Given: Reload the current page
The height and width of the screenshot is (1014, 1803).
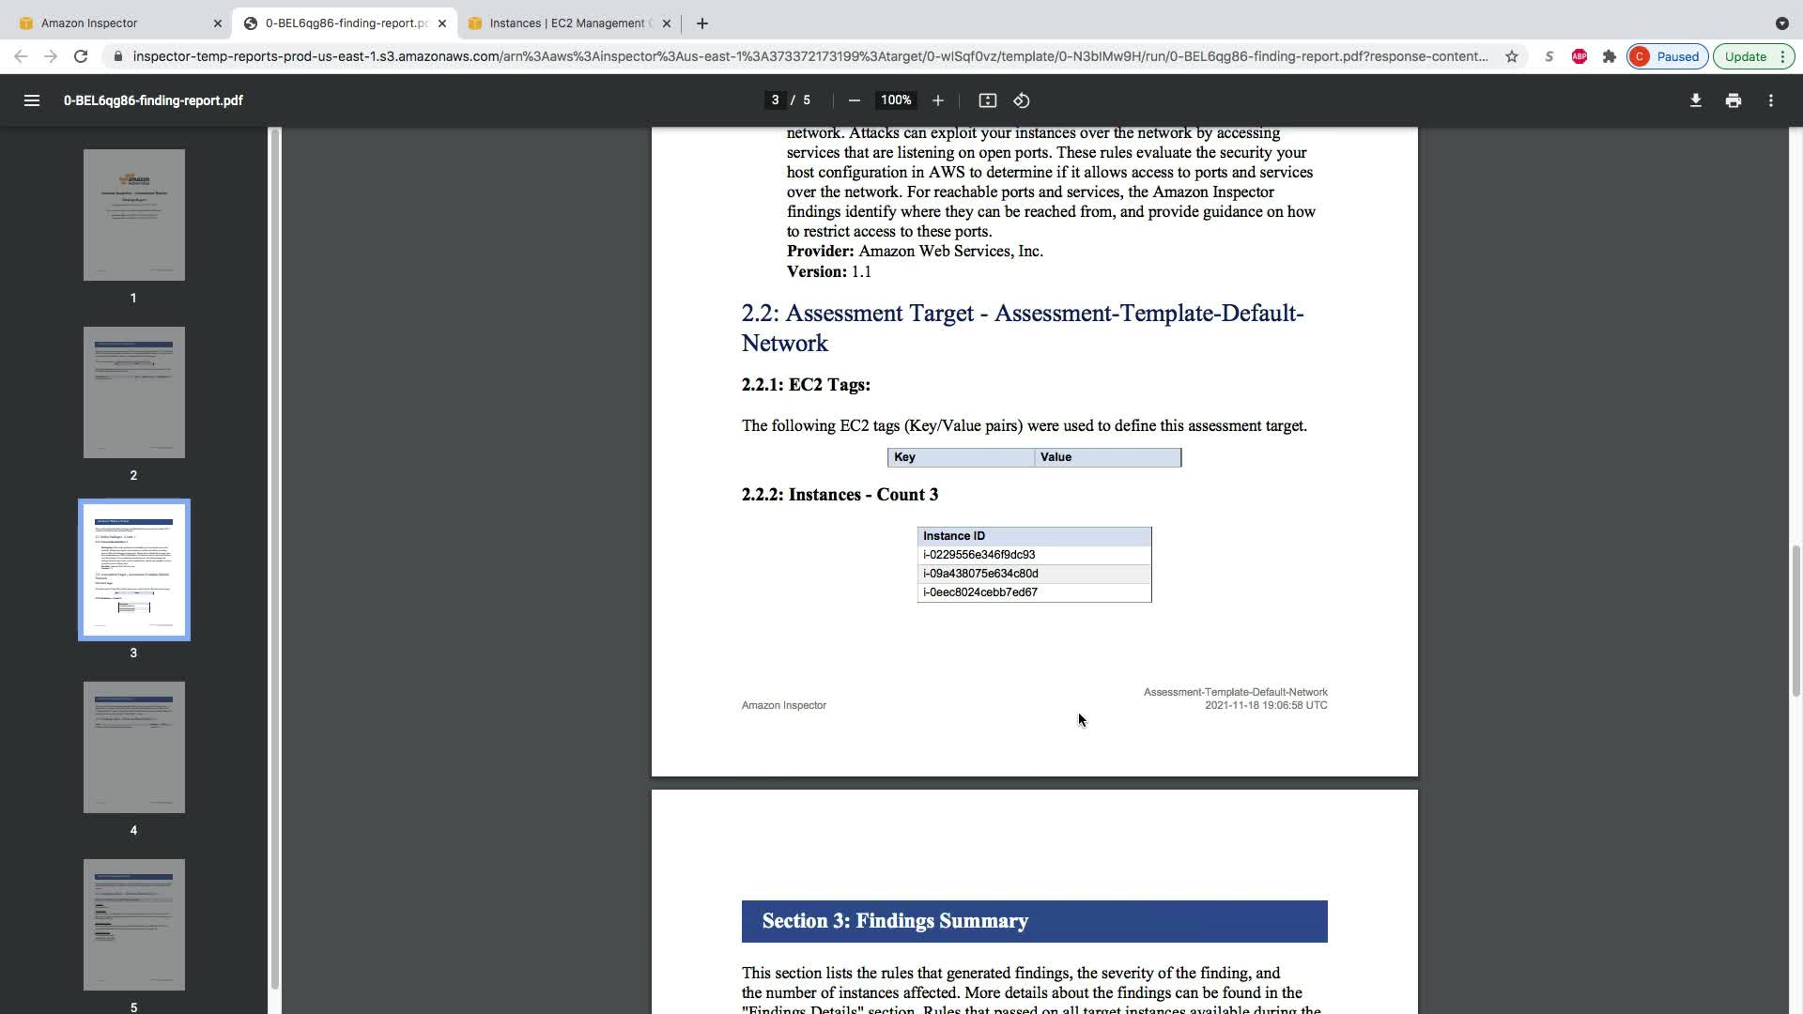Looking at the screenshot, I should click(x=81, y=56).
